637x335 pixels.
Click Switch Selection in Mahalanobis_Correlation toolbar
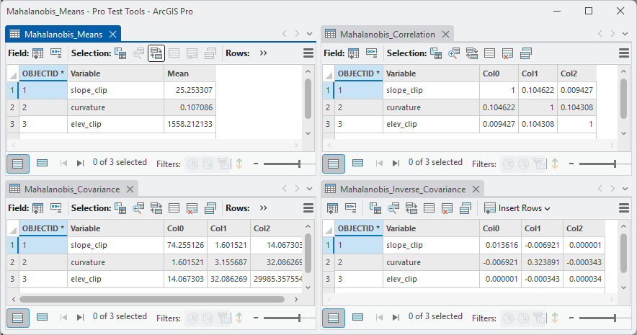(472, 53)
